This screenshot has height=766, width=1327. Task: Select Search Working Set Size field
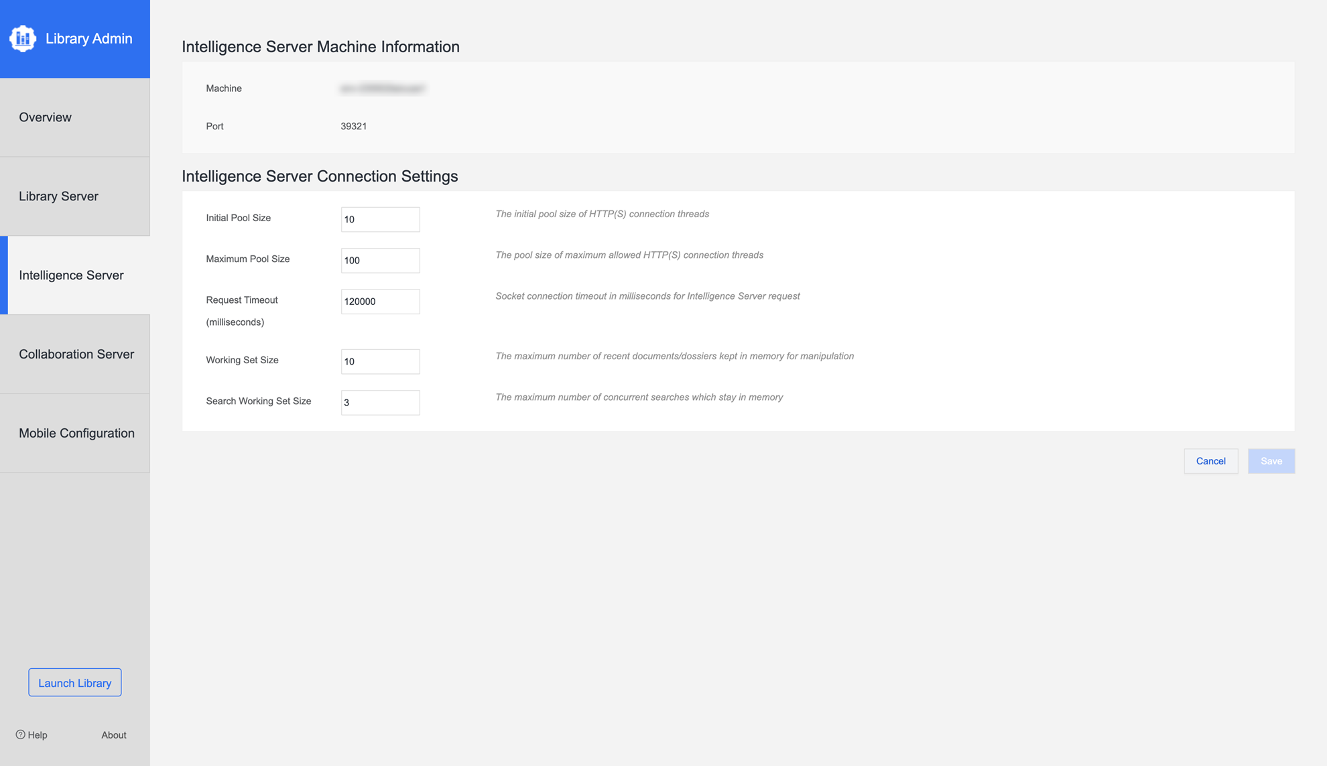(x=380, y=403)
